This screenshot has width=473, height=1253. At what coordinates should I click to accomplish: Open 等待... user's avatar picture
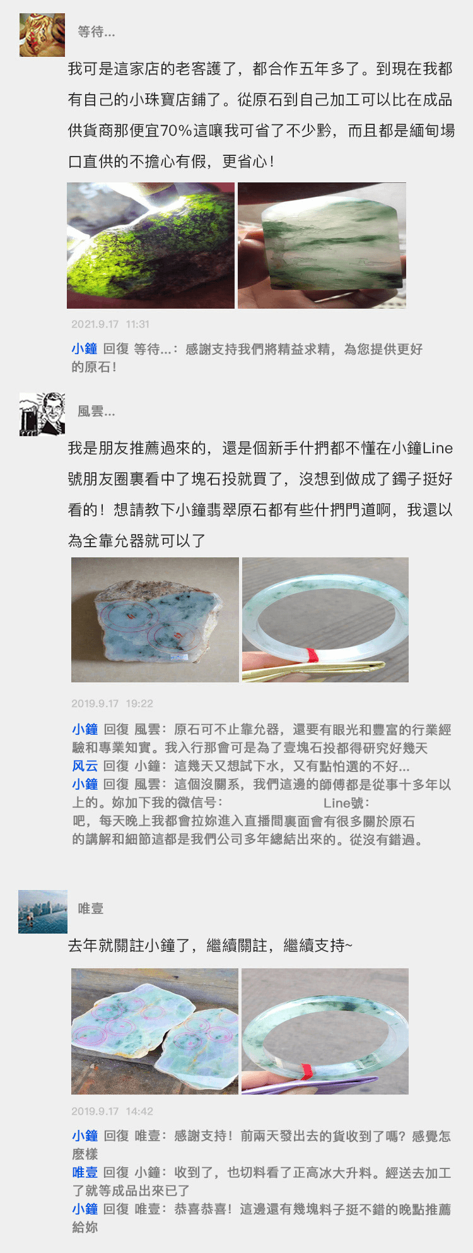pyautogui.click(x=42, y=34)
